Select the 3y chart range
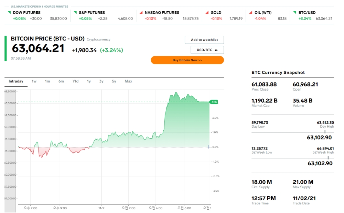The width and height of the screenshot is (344, 213). coord(101,81)
